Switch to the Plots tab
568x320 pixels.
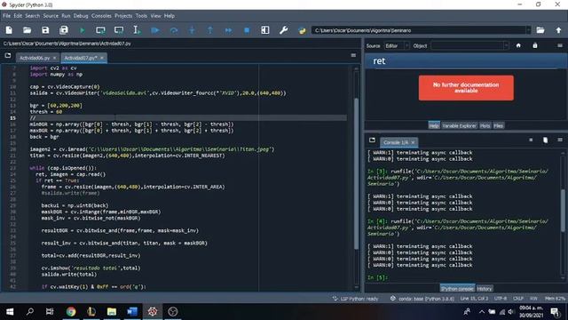[485, 126]
